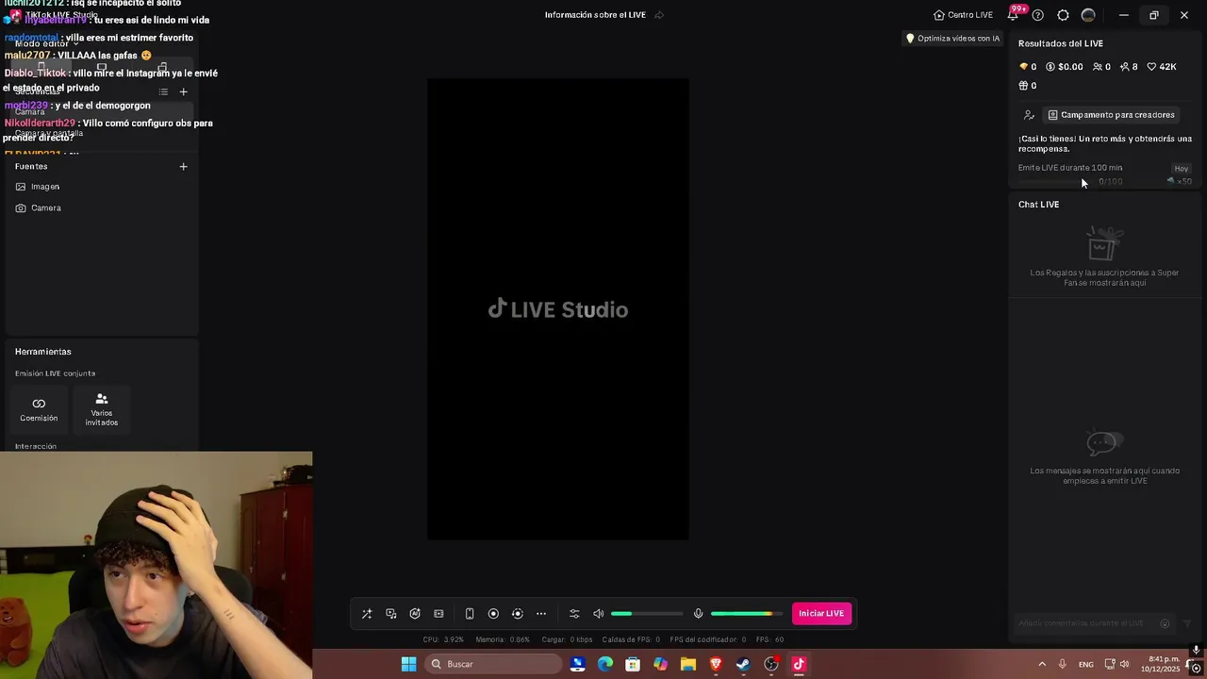1207x679 pixels.
Task: Mute the speaker output
Action: 598,614
